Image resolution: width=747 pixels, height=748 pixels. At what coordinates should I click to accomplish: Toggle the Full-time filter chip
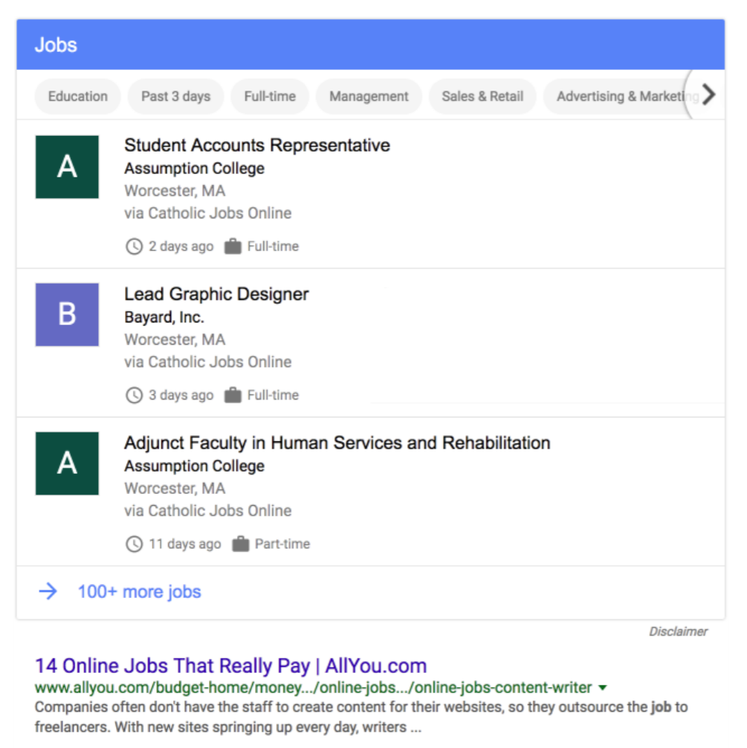[270, 97]
